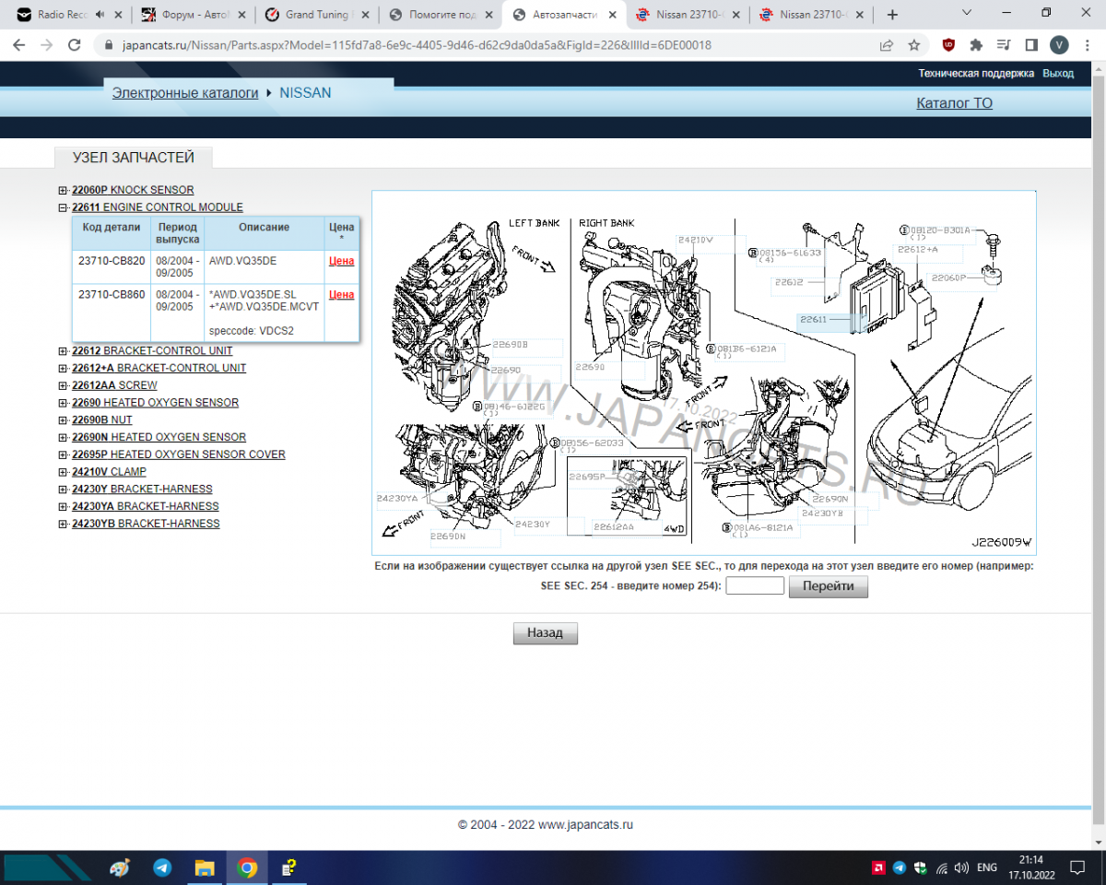Image resolution: width=1106 pixels, height=885 pixels.
Task: Close the last Nissan 23710 tab
Action: tap(859, 15)
